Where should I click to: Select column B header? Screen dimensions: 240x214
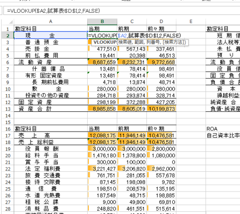tap(102, 21)
